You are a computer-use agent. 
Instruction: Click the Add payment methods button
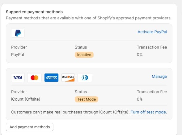pyautogui.click(x=30, y=127)
